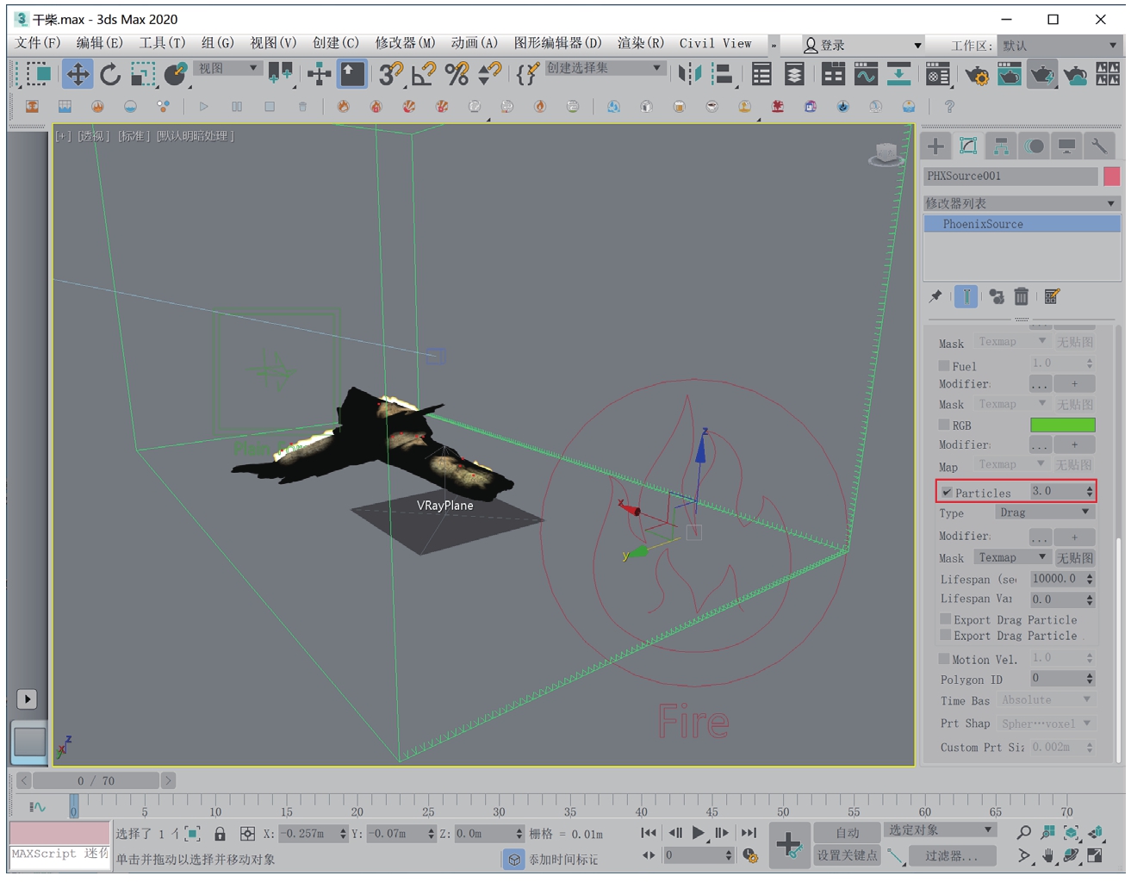Click the Auto key (自动) button
Viewport: 1131px width, 882px height.
[847, 832]
